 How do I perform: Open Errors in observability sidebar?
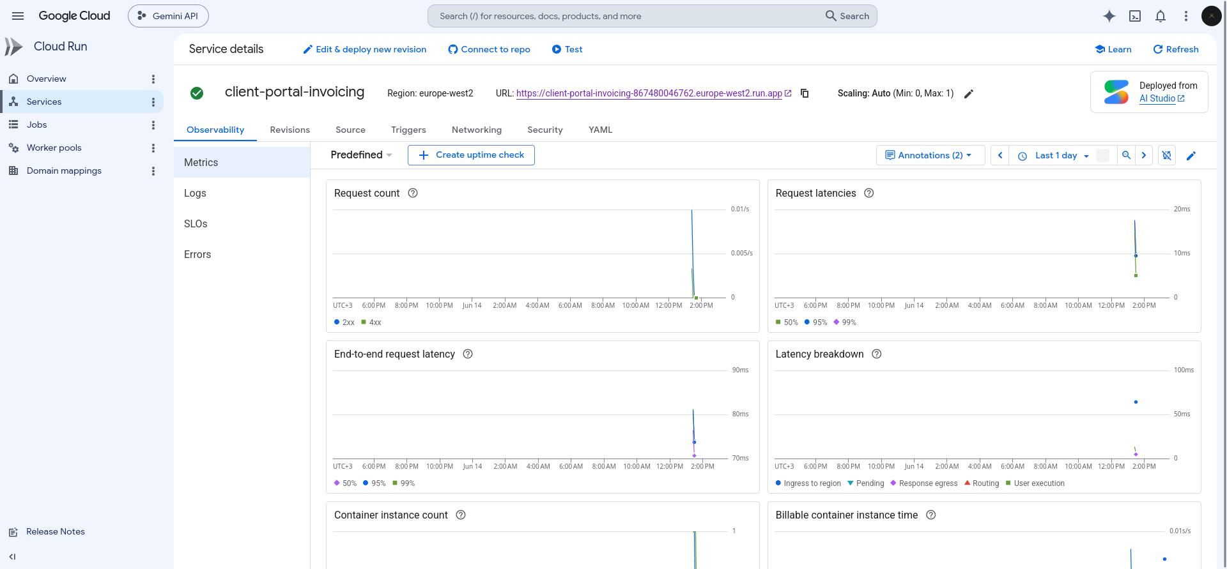(242, 254)
